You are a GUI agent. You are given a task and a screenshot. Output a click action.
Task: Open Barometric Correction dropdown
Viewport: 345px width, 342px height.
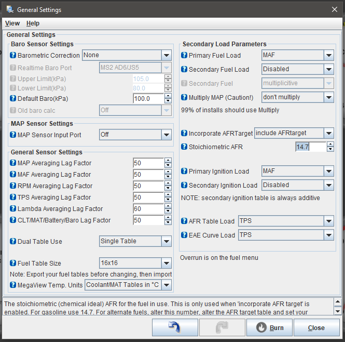click(167, 55)
